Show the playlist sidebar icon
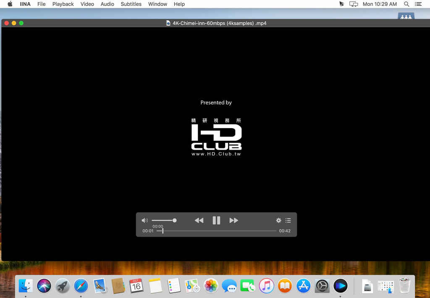 (x=288, y=220)
